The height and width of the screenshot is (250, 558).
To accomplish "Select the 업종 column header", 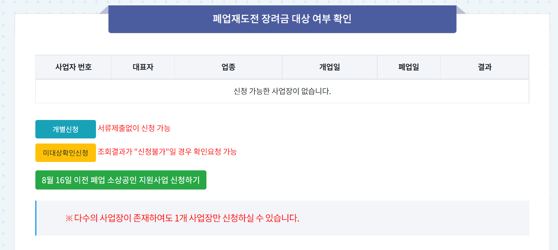I will 228,67.
